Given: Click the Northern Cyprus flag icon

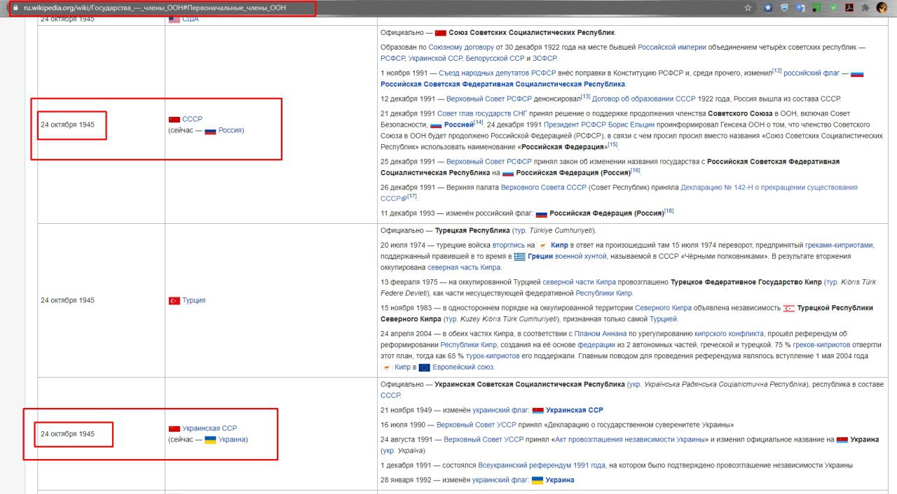Looking at the screenshot, I should coord(788,308).
